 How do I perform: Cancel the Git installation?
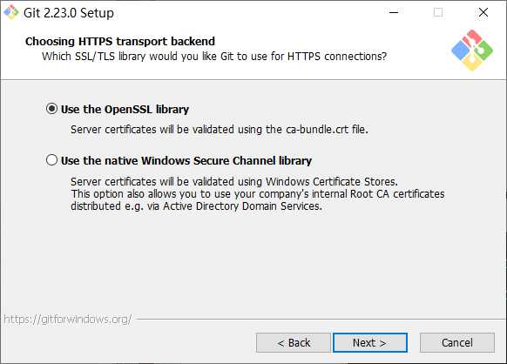point(457,342)
